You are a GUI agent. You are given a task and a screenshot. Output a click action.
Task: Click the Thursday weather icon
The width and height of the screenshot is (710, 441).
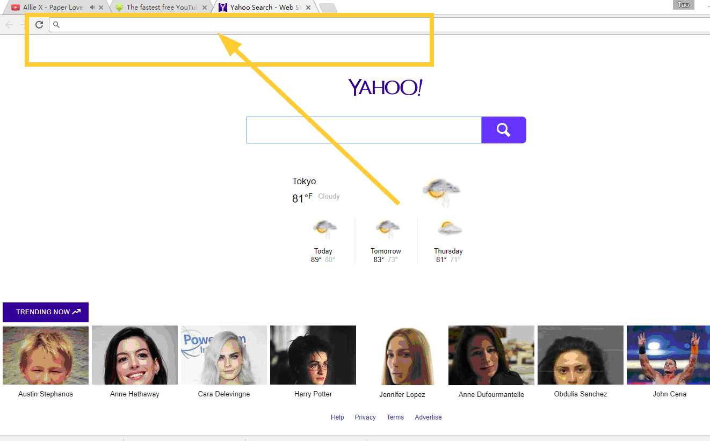449,229
